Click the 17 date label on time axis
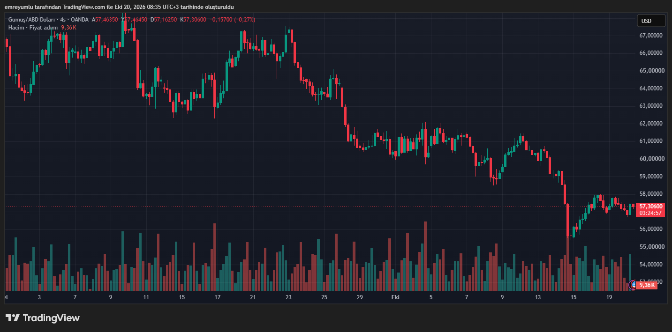The height and width of the screenshot is (332, 672). [x=218, y=297]
